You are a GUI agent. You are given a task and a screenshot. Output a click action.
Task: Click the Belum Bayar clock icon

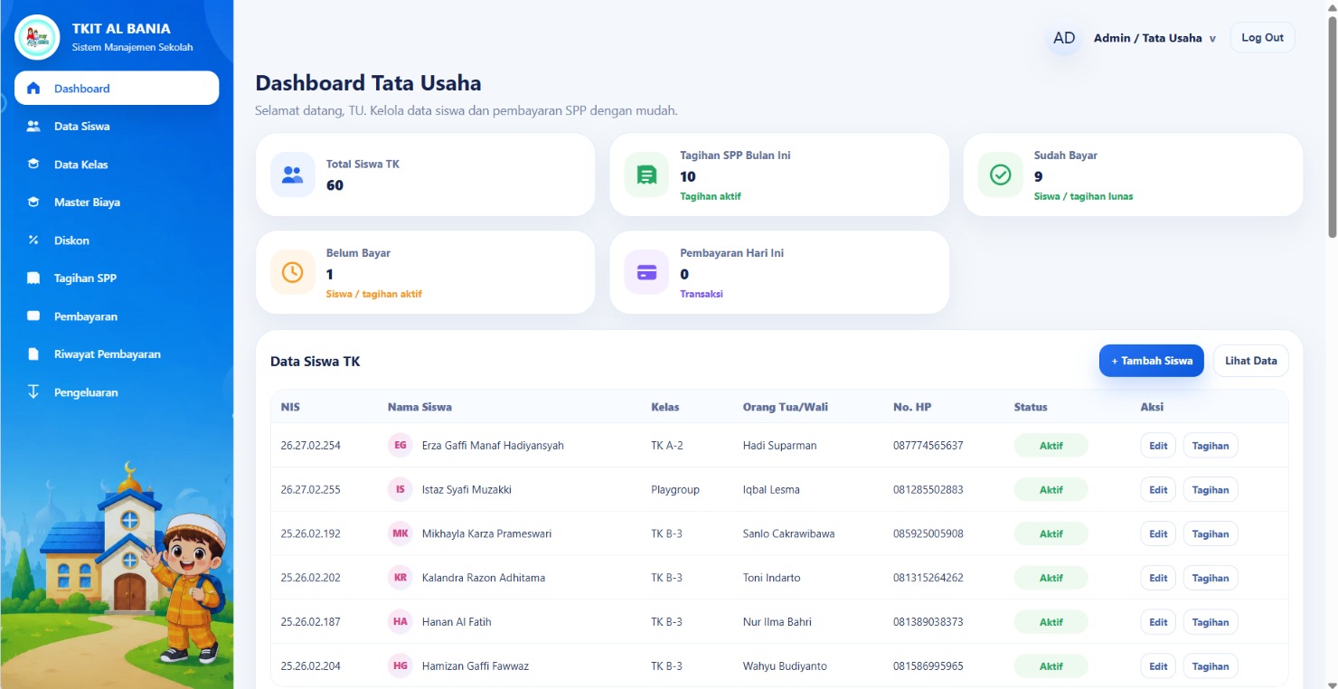(293, 272)
